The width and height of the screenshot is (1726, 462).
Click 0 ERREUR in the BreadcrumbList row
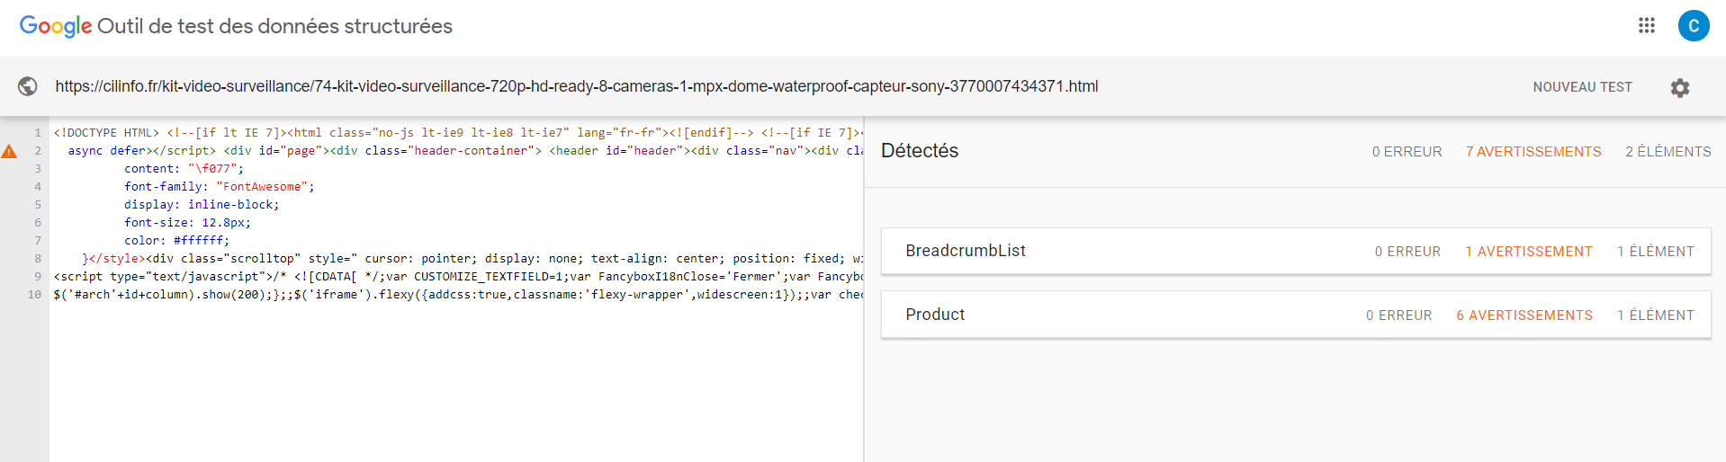[x=1407, y=252]
